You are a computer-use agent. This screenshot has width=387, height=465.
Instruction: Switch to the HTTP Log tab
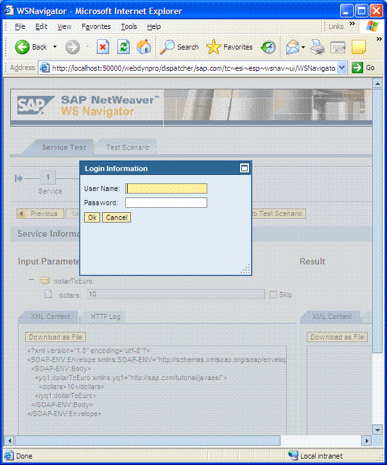tap(105, 316)
